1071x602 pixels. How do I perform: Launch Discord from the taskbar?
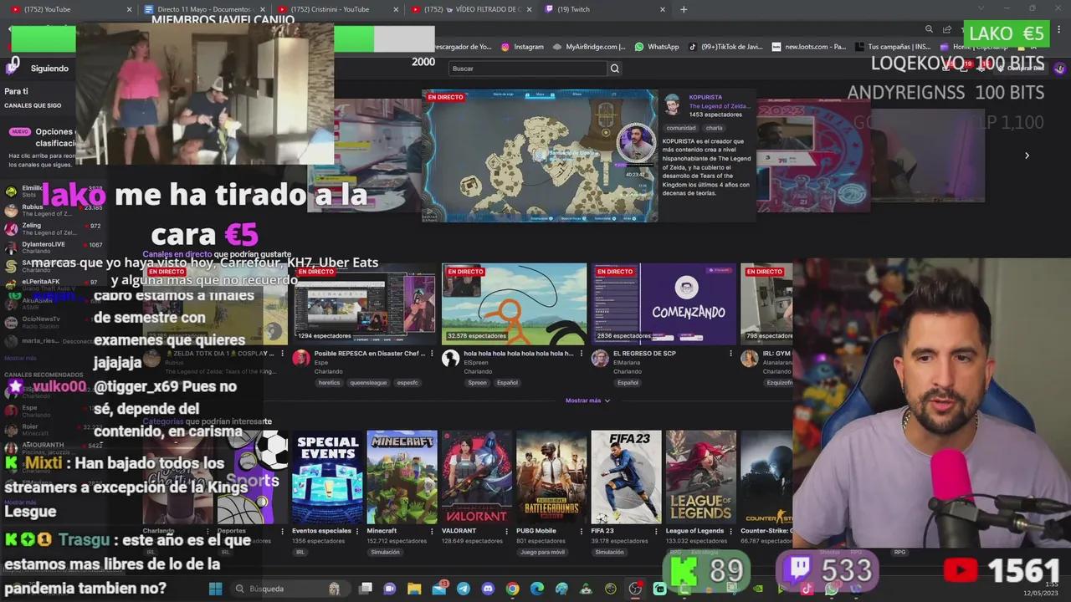(x=489, y=589)
